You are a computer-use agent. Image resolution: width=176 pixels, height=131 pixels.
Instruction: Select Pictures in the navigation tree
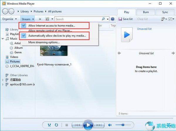[x=15, y=62]
